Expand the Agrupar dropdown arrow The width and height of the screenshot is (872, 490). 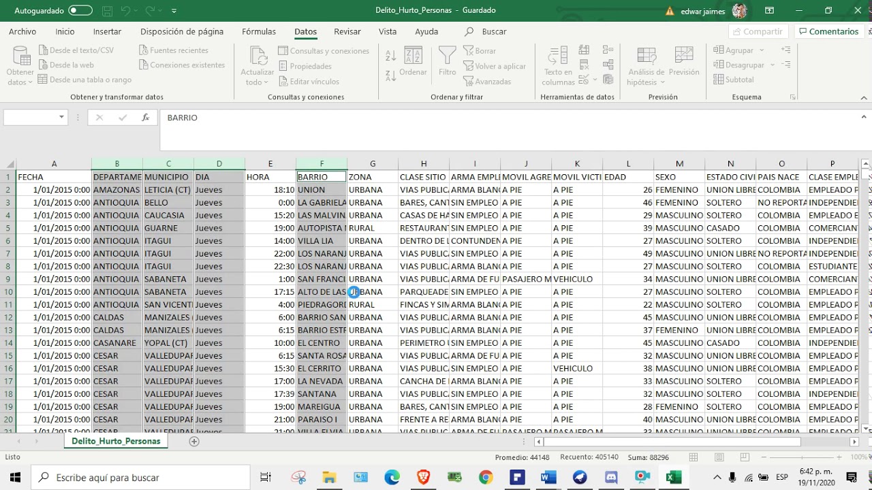point(762,50)
